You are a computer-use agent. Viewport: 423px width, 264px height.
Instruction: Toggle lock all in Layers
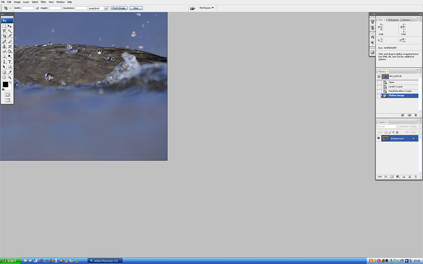(x=397, y=133)
